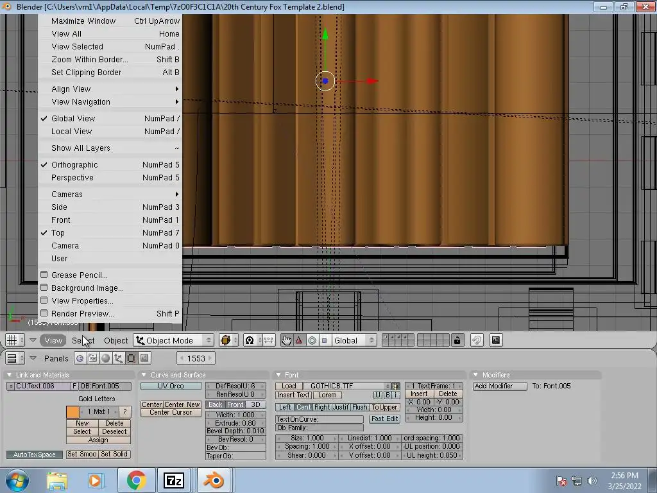The image size is (657, 493).
Task: Click the Extrude: 0.80 slider field
Action: pos(235,423)
